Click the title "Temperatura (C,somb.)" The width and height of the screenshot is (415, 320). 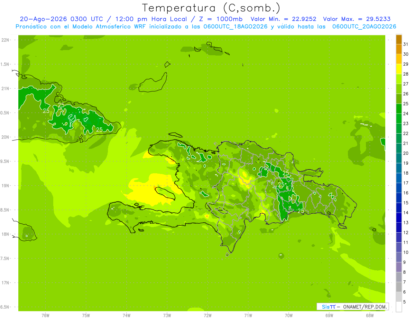(211, 8)
